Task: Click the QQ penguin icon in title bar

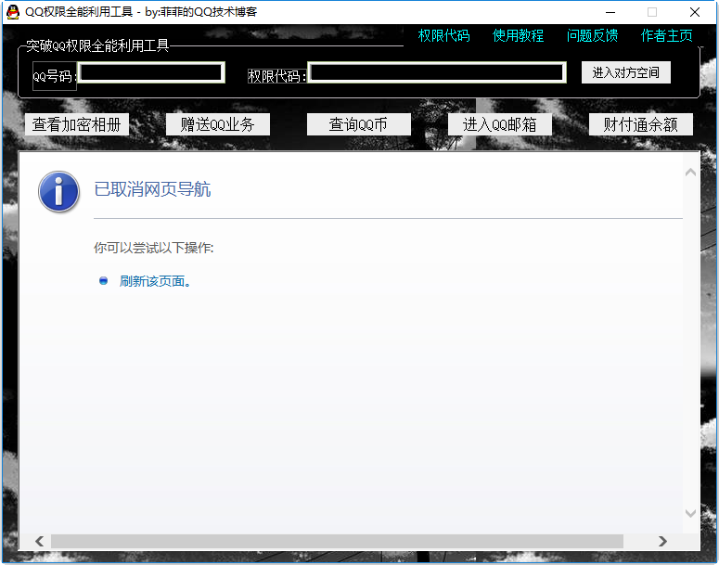Action: 13,12
